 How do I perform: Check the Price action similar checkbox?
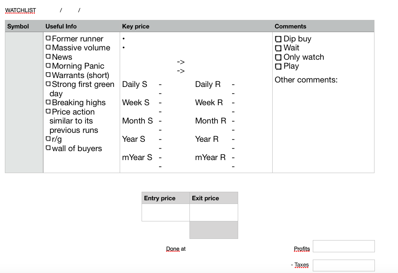[x=49, y=111]
